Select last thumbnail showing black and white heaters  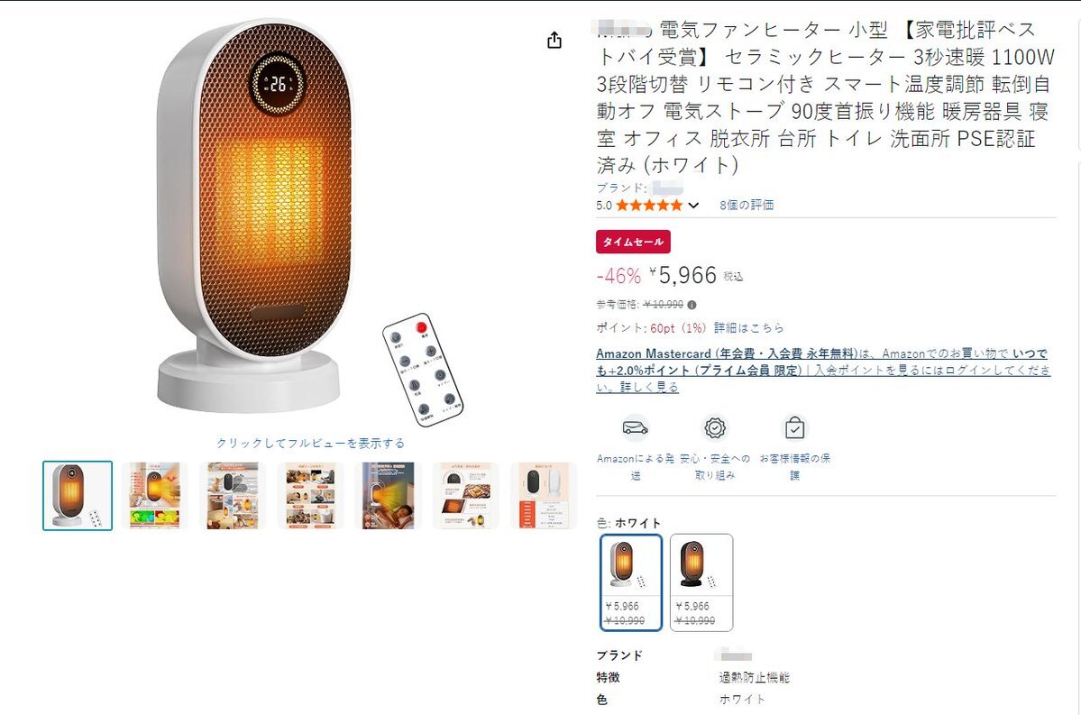coord(544,496)
